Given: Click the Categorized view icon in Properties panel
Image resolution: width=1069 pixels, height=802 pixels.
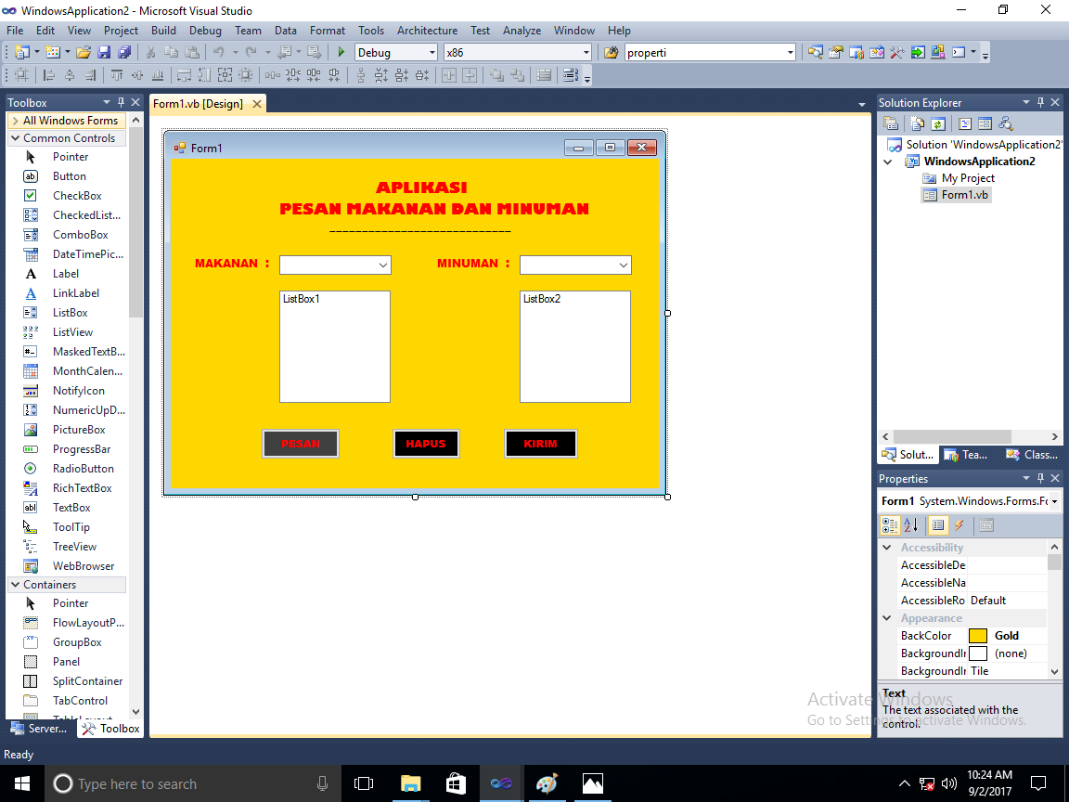Looking at the screenshot, I should (889, 525).
